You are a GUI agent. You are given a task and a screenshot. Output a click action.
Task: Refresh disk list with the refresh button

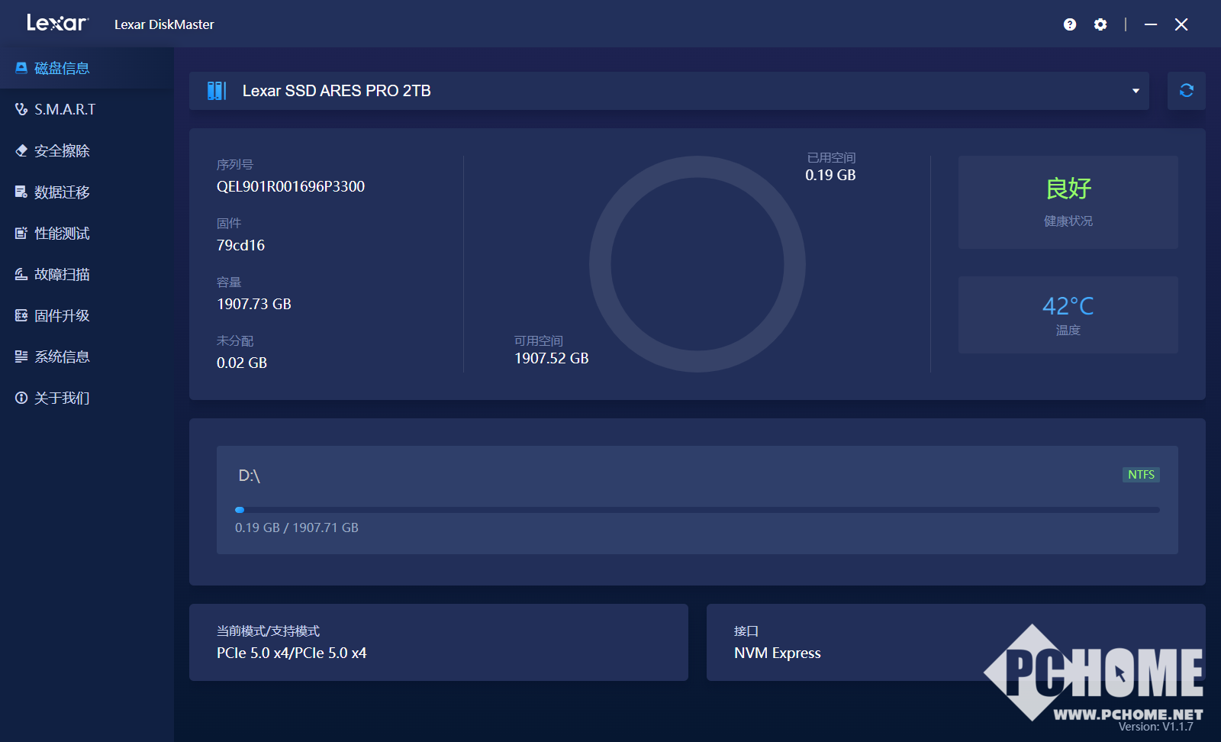[x=1187, y=91]
